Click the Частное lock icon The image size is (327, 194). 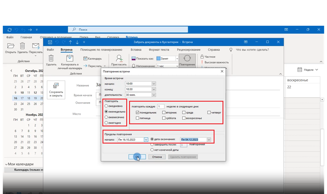202,57
